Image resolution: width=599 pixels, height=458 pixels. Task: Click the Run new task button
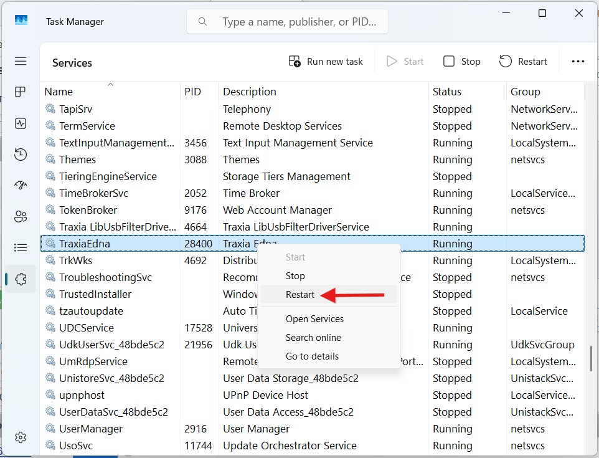tap(326, 61)
